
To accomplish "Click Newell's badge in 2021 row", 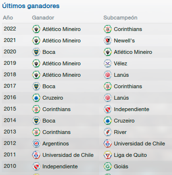I will click(108, 41).
